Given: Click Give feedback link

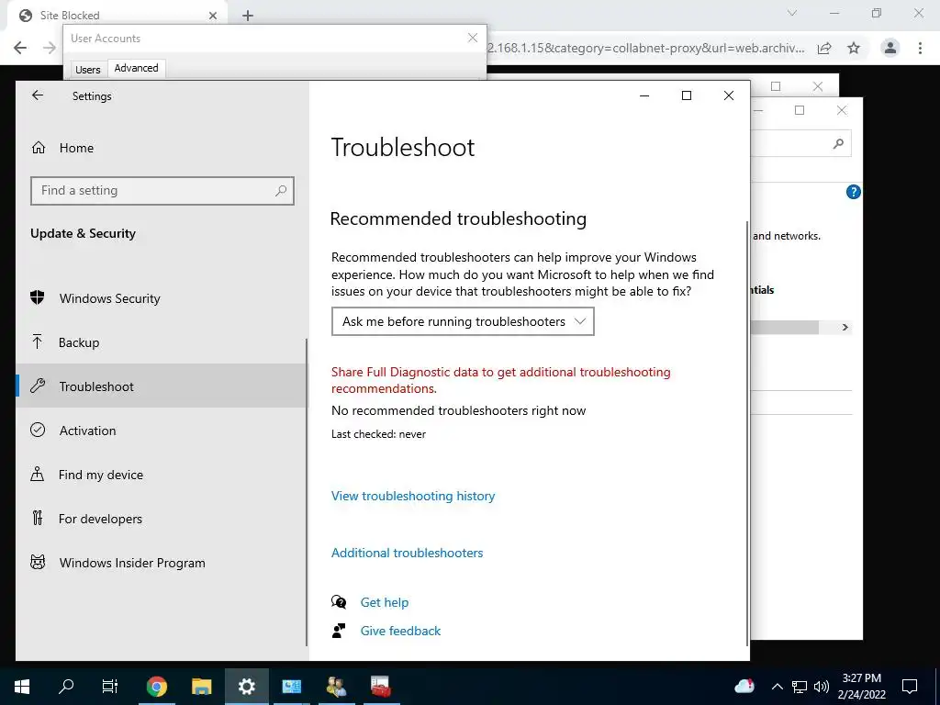Looking at the screenshot, I should coord(400,631).
